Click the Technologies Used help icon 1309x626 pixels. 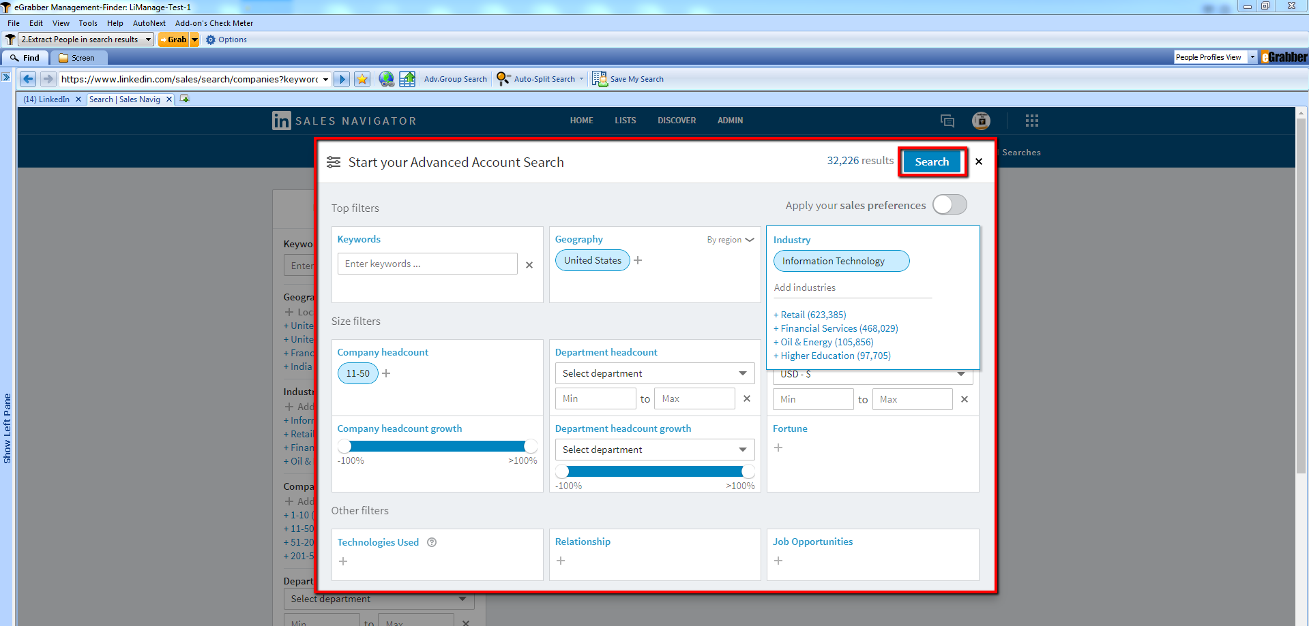click(x=432, y=542)
